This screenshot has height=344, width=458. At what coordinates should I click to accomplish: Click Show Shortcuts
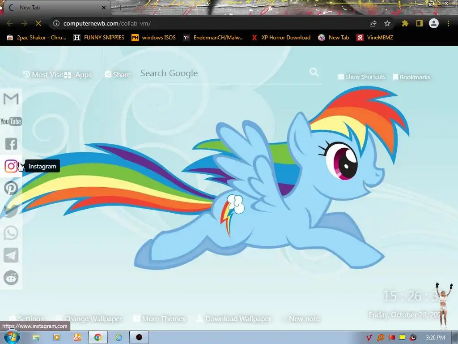click(x=361, y=77)
